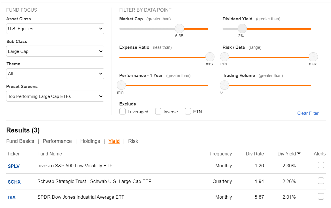Viewport: 331px width, 208px height.
Task: Open the Asset Class dropdown
Action: pyautogui.click(x=55, y=29)
